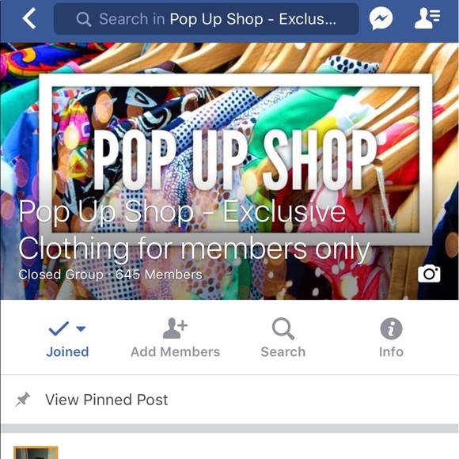Open the friends list icon

pyautogui.click(x=427, y=18)
